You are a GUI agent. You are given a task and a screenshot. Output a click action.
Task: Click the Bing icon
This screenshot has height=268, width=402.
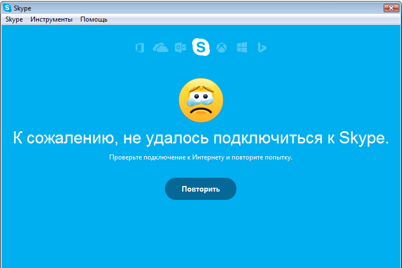click(x=262, y=48)
